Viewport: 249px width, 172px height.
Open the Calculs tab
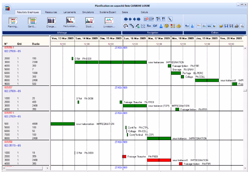pyautogui.click(x=144, y=12)
